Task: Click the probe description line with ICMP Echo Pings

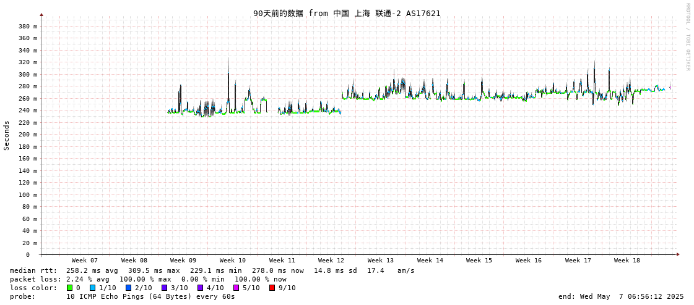Action: point(150,296)
